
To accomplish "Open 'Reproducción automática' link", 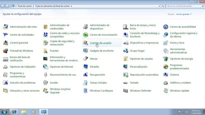I will coord(144,75).
